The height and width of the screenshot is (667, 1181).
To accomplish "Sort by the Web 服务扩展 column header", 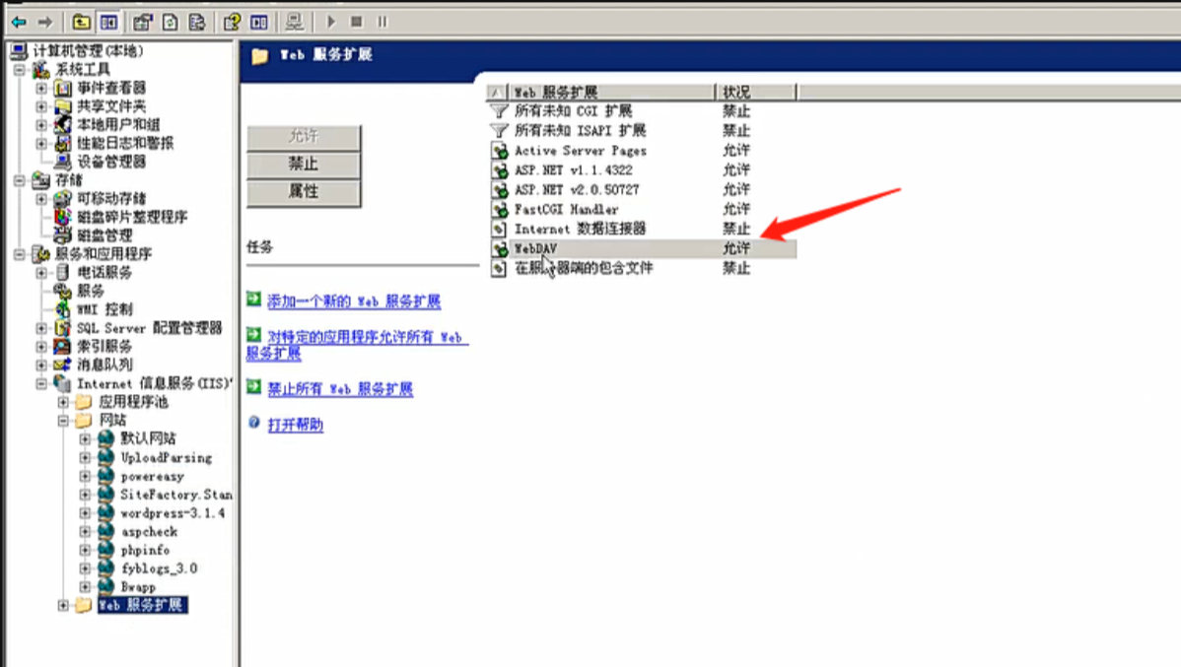I will (611, 92).
